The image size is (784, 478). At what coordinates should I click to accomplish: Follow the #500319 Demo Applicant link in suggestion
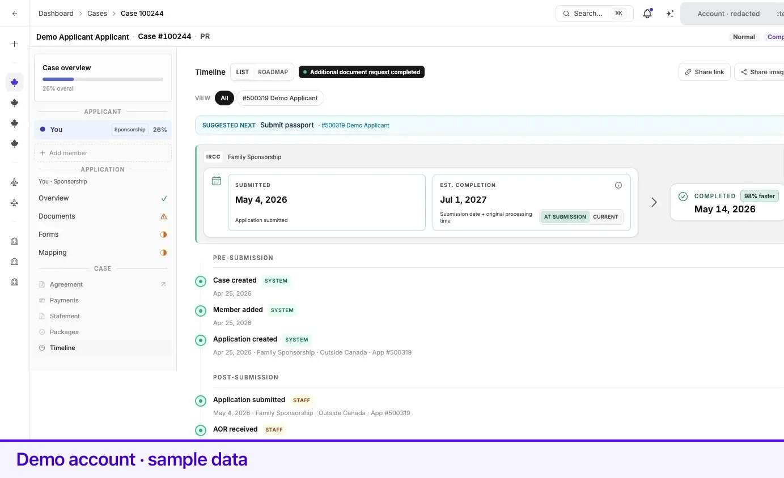click(355, 125)
